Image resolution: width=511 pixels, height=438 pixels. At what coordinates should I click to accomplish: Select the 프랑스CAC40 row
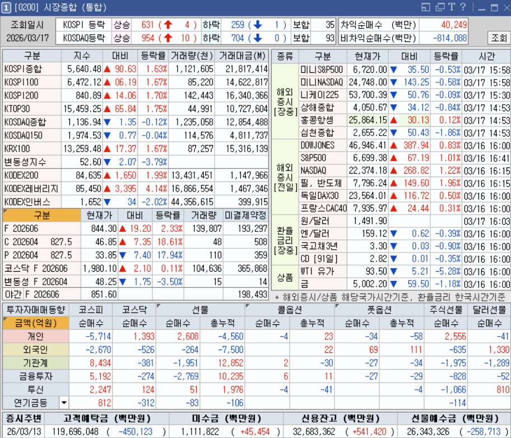[405, 208]
